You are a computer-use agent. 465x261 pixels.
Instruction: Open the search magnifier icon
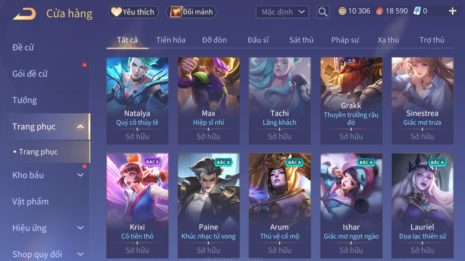[x=323, y=12]
